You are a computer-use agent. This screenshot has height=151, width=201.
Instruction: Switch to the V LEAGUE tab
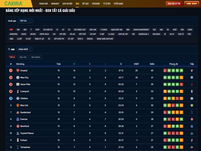104,29
